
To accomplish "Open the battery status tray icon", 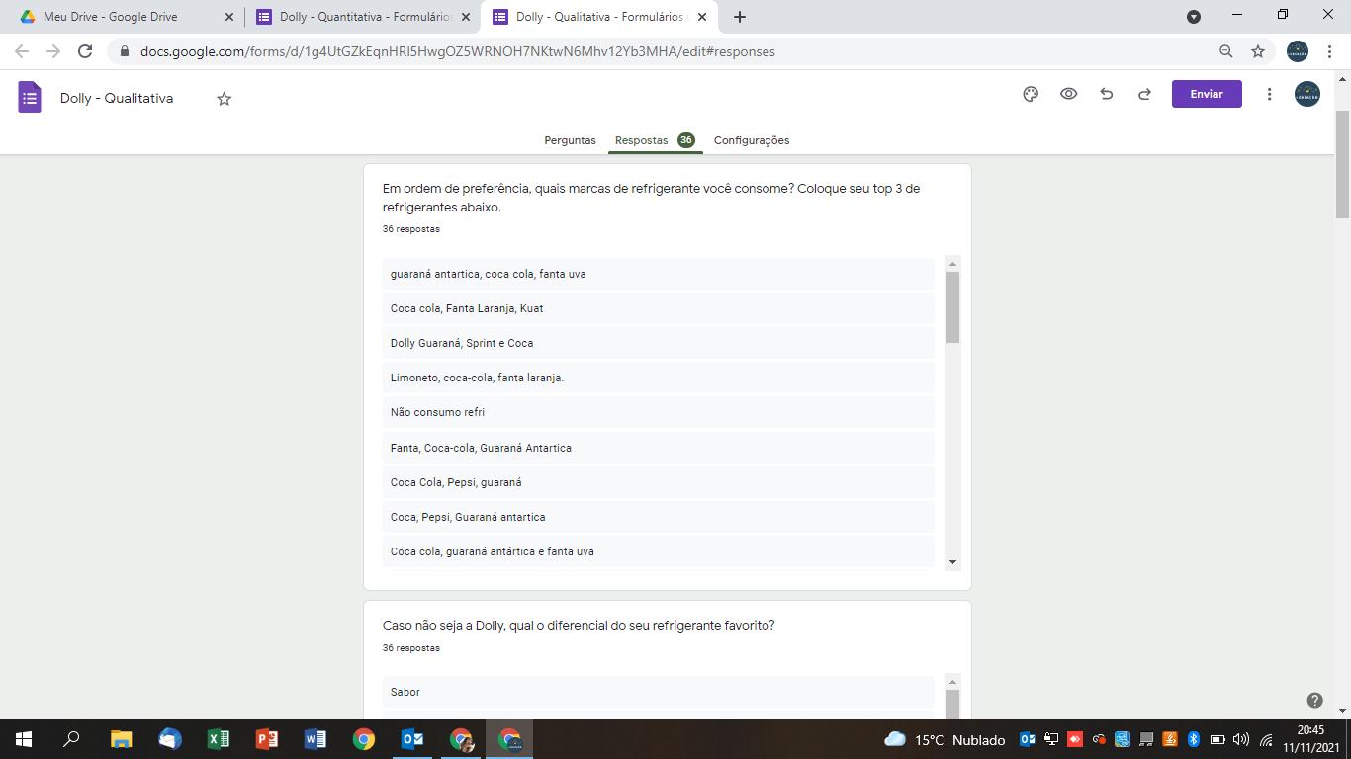I will pyautogui.click(x=1217, y=739).
